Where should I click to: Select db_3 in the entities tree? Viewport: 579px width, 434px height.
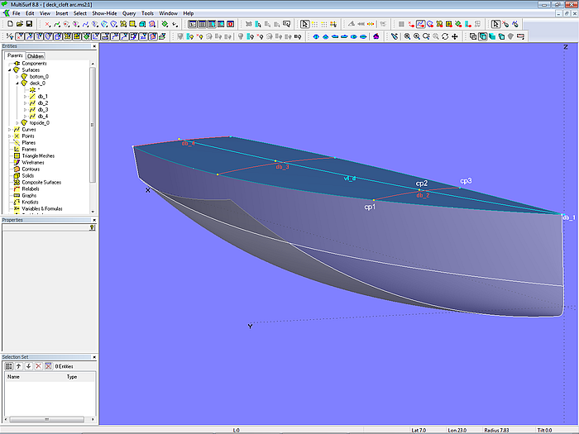pyautogui.click(x=42, y=109)
